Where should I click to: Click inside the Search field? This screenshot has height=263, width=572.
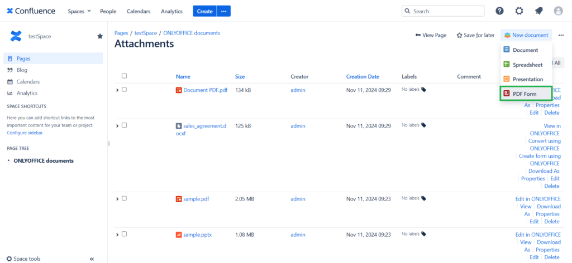point(443,11)
